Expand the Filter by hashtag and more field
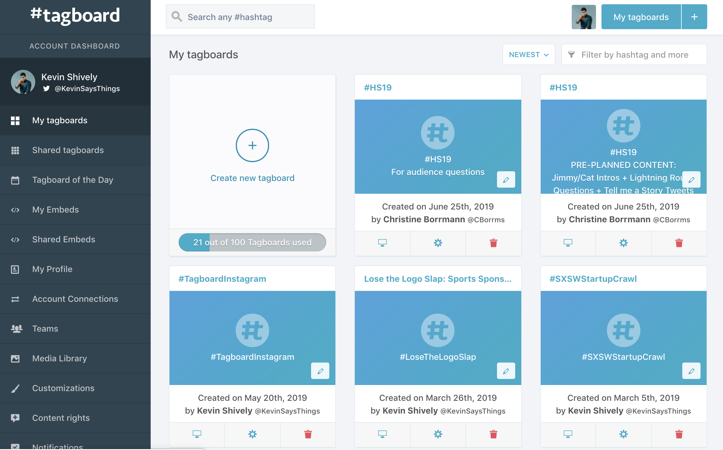723x450 pixels. [634, 54]
